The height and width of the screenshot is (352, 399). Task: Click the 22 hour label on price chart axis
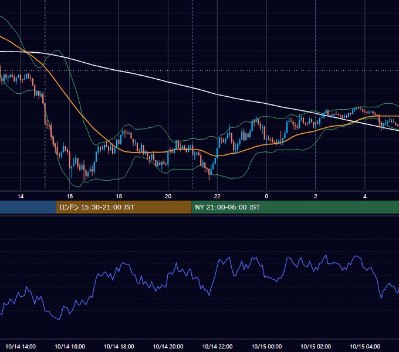pos(217,197)
